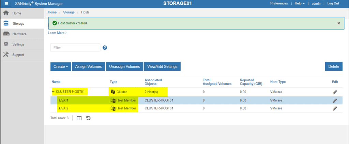Click the Support tools icon in sidebar

click(6, 55)
